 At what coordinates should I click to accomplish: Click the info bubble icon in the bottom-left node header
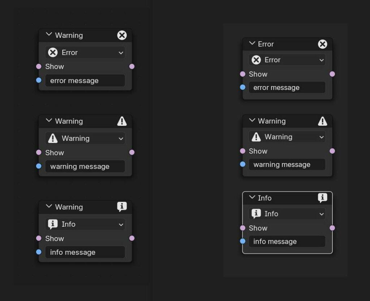(122, 207)
